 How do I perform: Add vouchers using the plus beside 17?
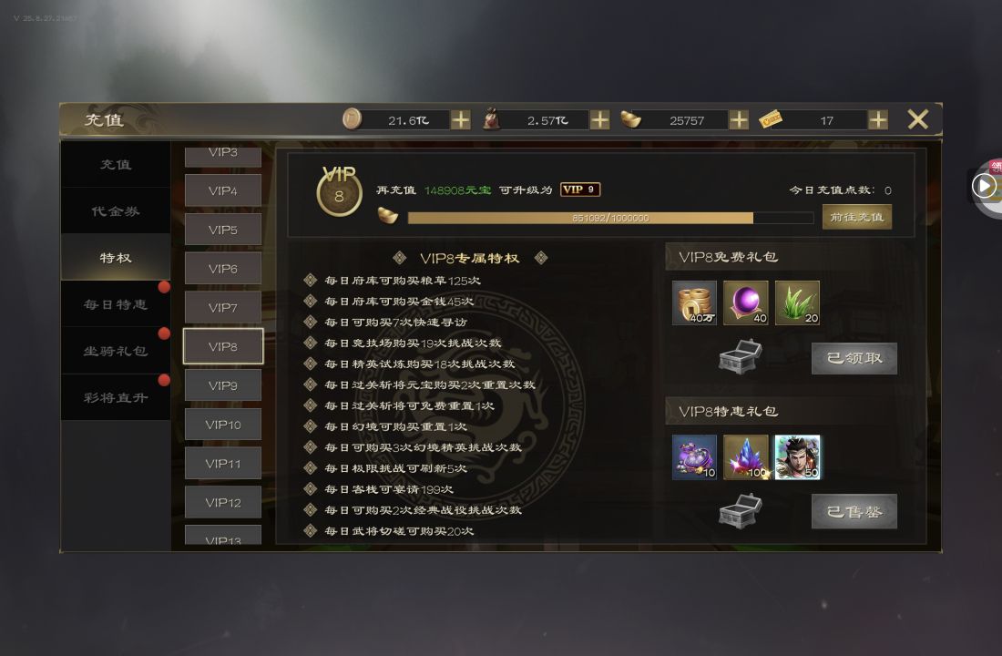(x=878, y=119)
